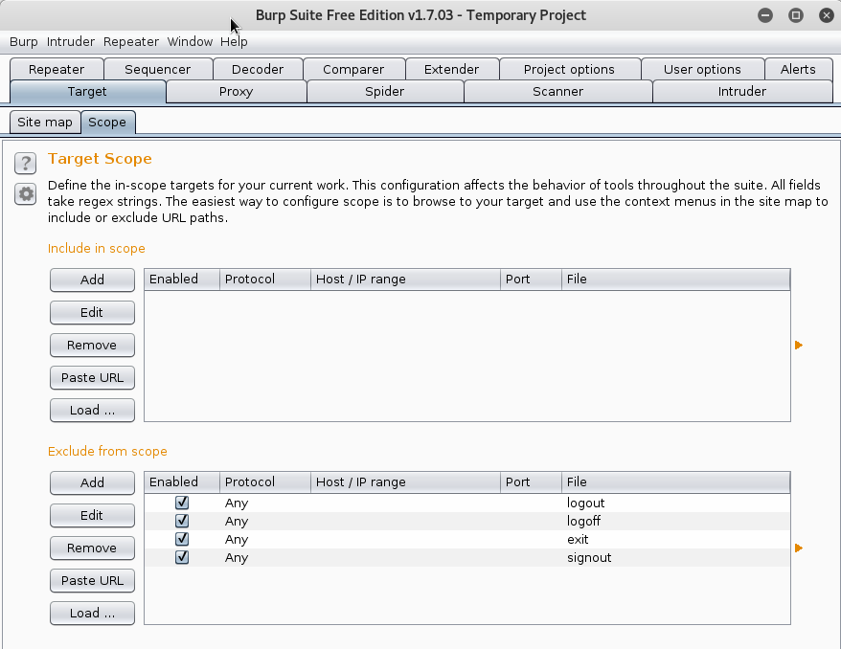Uncheck the signout exclusion checkbox
Viewport: 841px width, 649px height.
click(182, 557)
